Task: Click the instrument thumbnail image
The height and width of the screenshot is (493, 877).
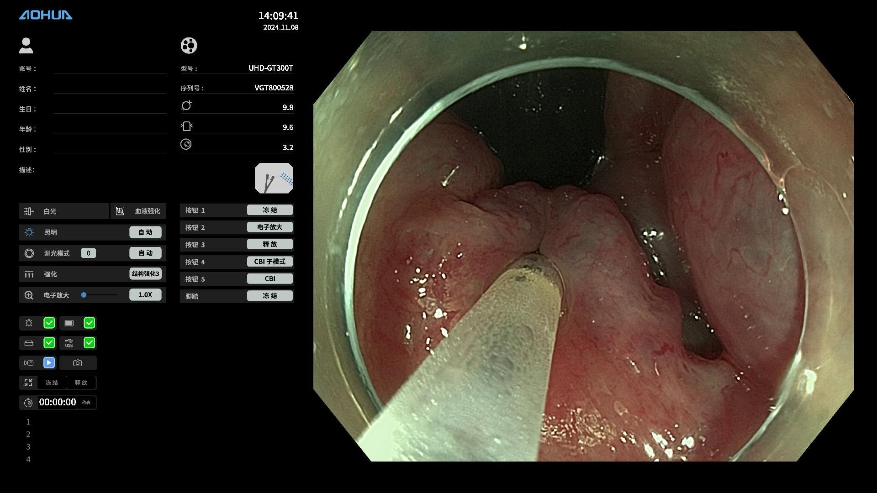Action: pos(274,178)
